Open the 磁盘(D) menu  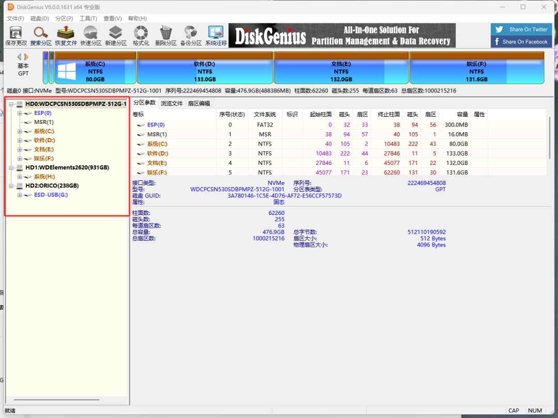tap(39, 19)
